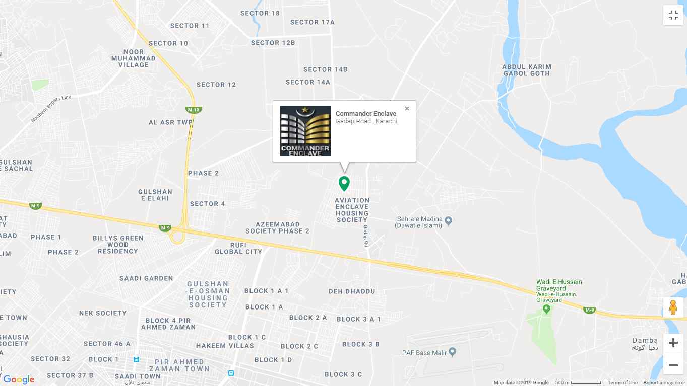Zoom out on the map
The width and height of the screenshot is (687, 386).
[x=673, y=364]
